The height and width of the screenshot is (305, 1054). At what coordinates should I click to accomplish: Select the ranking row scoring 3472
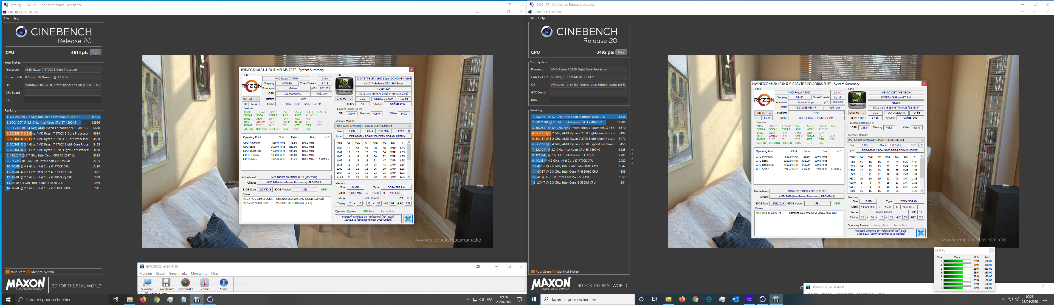(x=579, y=139)
